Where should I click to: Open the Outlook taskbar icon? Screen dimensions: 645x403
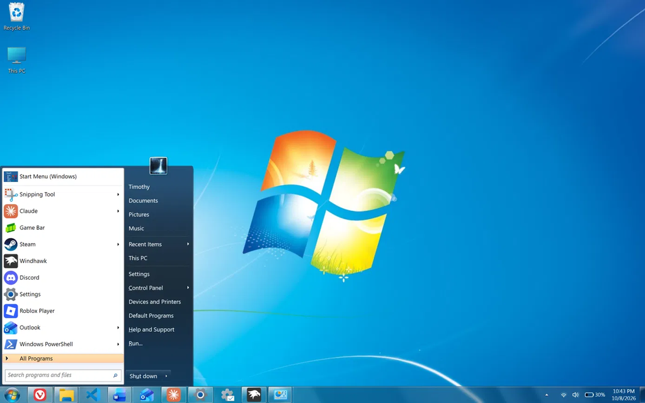tap(146, 395)
